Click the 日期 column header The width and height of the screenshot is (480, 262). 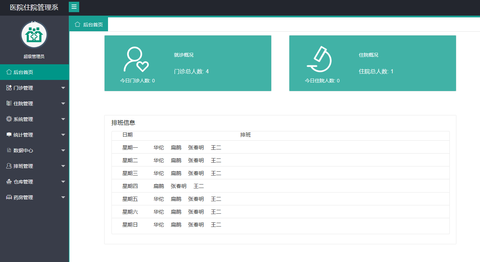pos(127,135)
